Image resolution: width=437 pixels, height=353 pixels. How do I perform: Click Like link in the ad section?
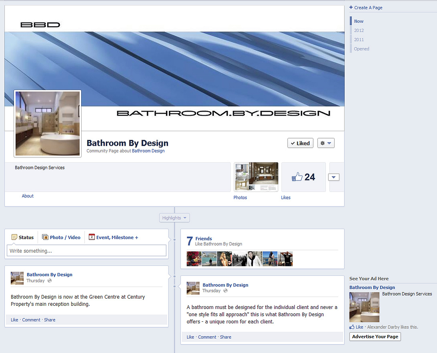click(x=359, y=327)
